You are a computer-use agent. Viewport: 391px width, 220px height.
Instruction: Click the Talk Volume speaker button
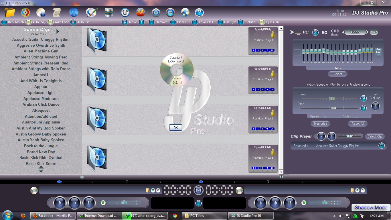click(x=376, y=106)
